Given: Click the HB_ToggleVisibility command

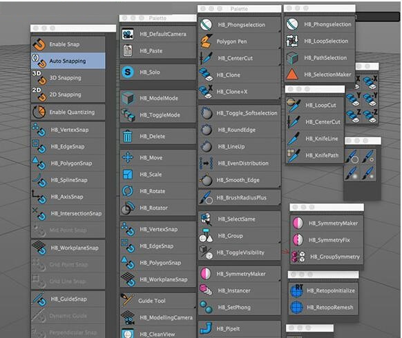Looking at the screenshot, I should (240, 252).
